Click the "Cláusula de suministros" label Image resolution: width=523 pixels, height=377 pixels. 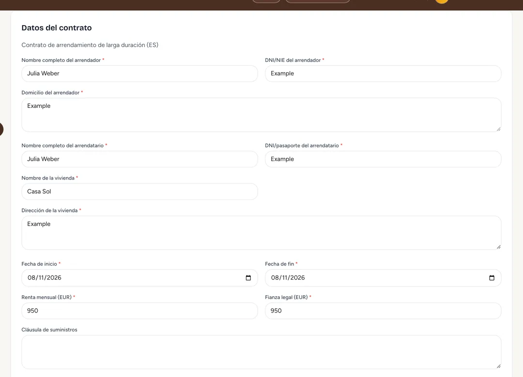click(49, 330)
